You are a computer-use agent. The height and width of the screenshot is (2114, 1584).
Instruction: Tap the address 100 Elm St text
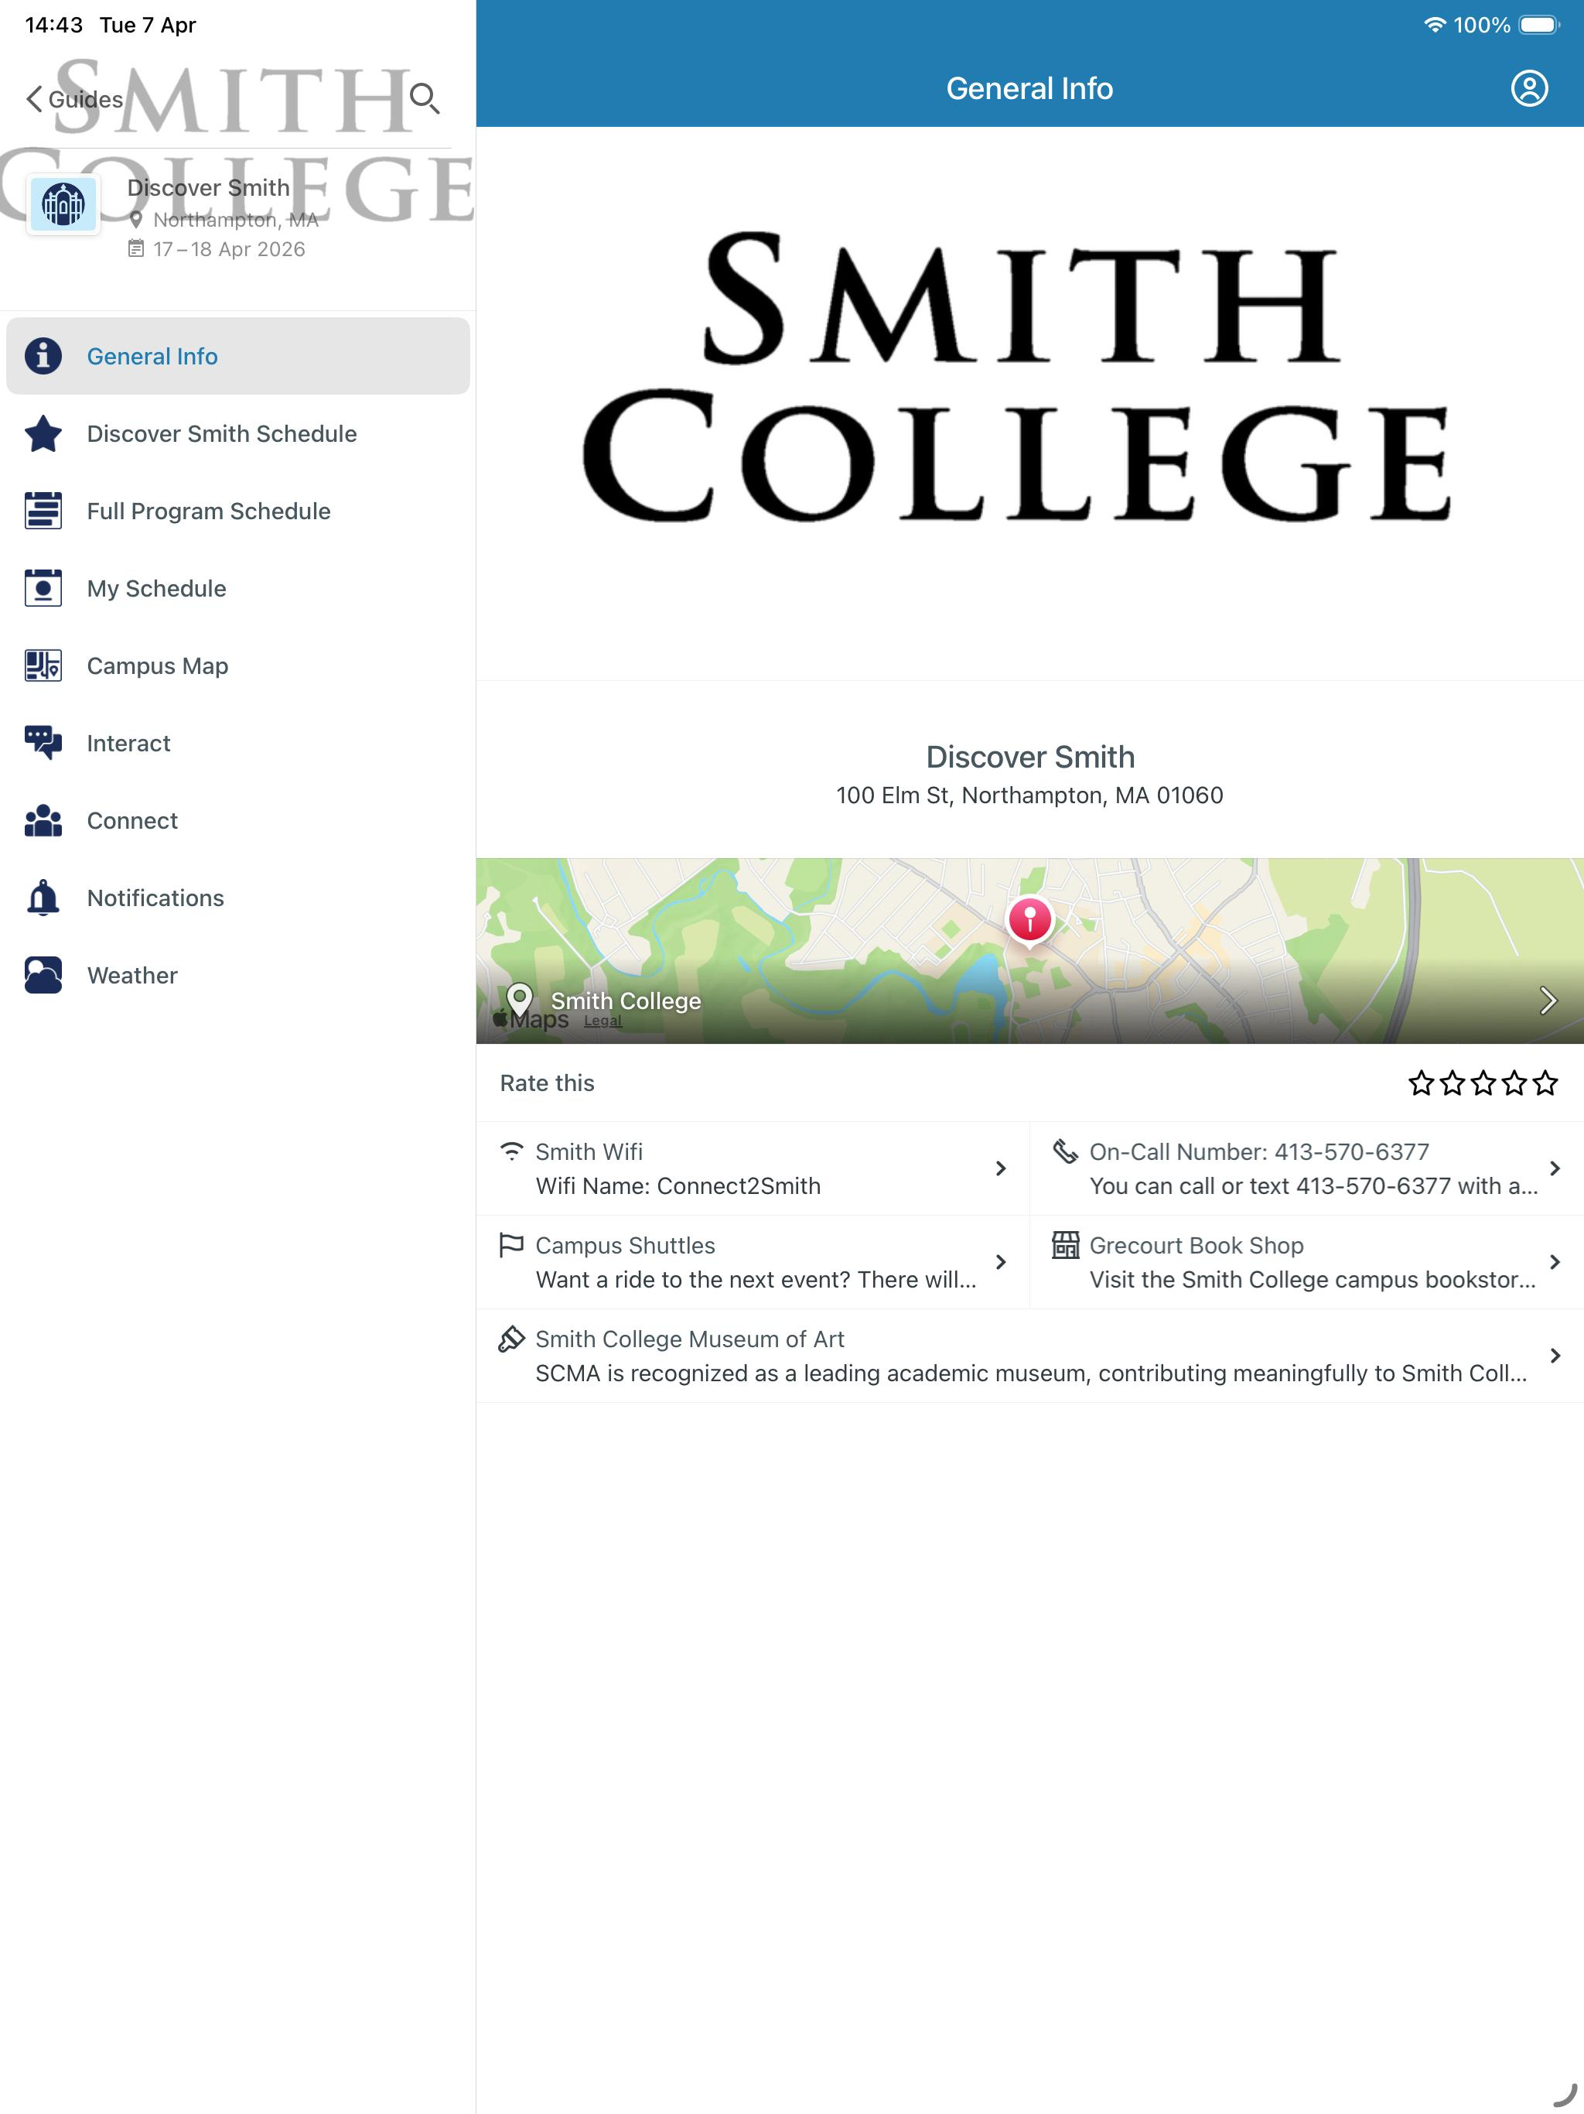tap(1030, 795)
